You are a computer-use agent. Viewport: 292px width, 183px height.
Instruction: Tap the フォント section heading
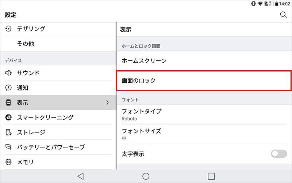point(130,100)
